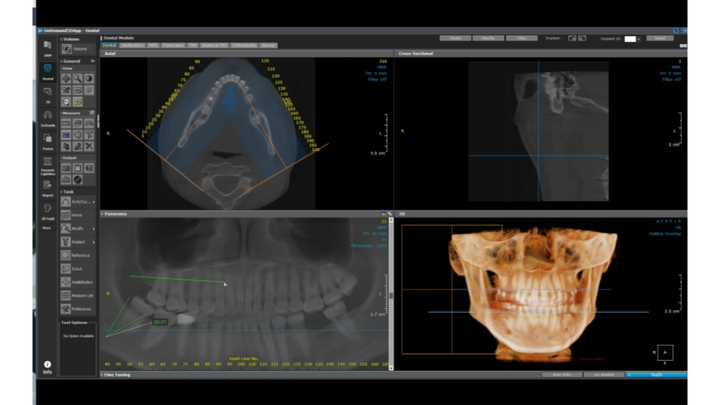Image resolution: width=720 pixels, height=405 pixels.
Task: Open the Dynamic Lightbox module
Action: tap(47, 166)
